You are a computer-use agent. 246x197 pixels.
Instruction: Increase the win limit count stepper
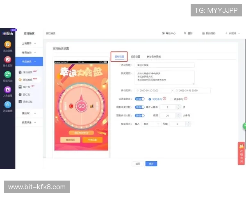point(178,106)
